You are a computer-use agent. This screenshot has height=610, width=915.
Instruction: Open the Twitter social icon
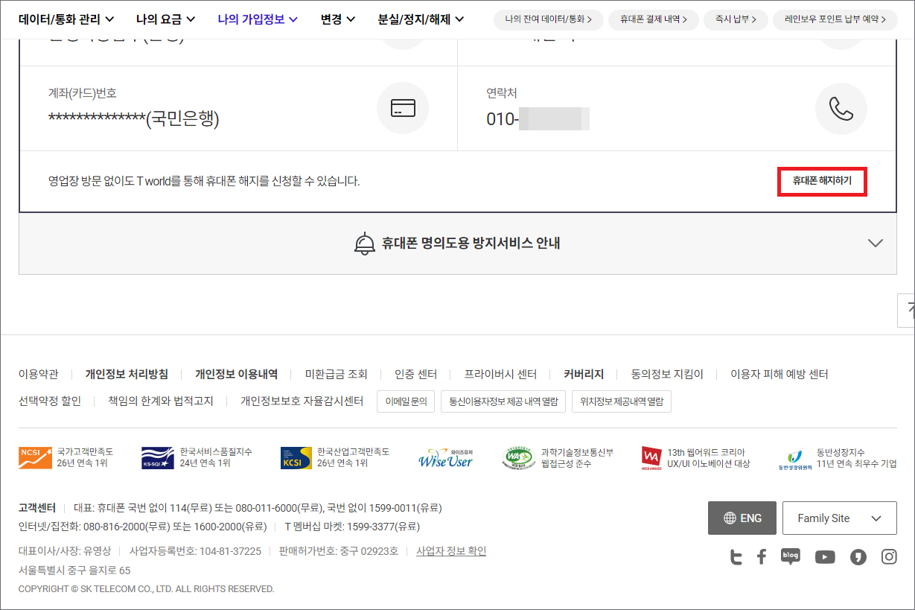pyautogui.click(x=736, y=557)
